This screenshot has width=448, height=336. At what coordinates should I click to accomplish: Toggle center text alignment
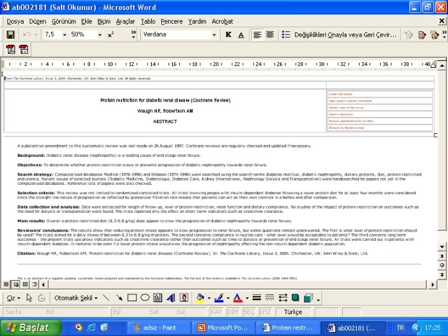coord(269,35)
